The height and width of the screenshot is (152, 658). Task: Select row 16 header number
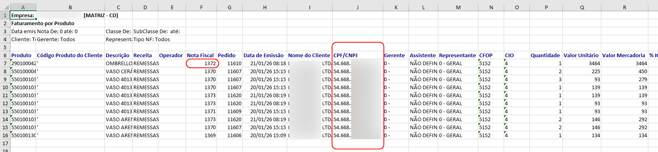(5, 135)
